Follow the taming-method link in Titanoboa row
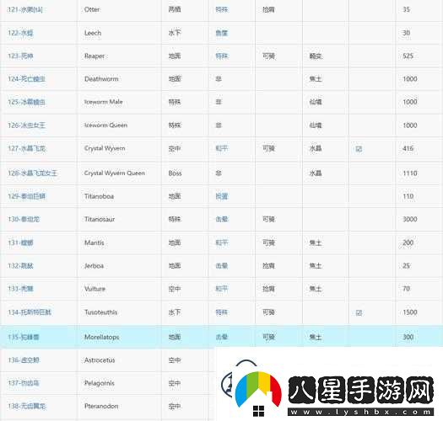The width and height of the screenshot is (443, 421). point(221,196)
